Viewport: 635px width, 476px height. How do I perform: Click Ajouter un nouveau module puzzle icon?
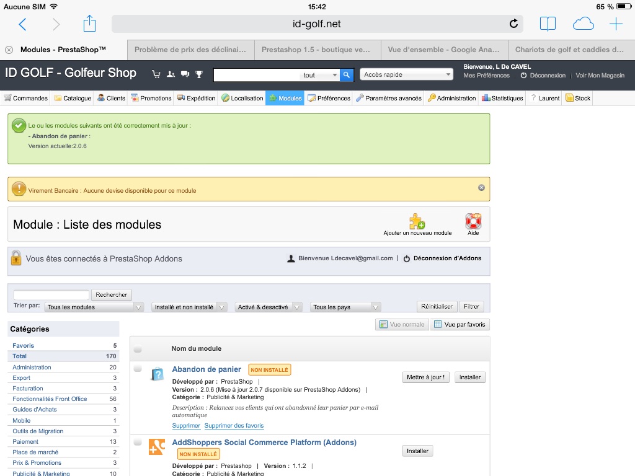click(417, 221)
